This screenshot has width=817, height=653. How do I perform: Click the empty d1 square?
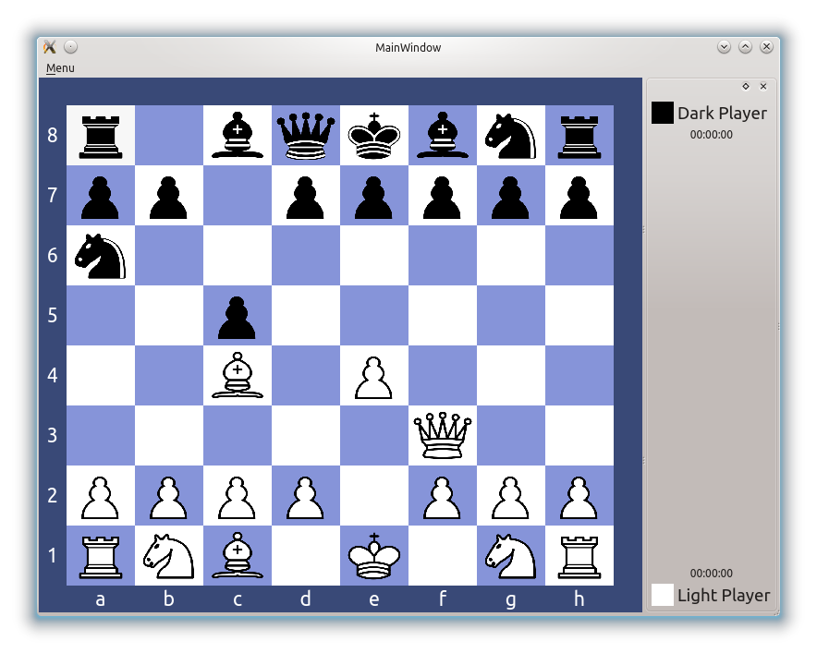point(306,556)
